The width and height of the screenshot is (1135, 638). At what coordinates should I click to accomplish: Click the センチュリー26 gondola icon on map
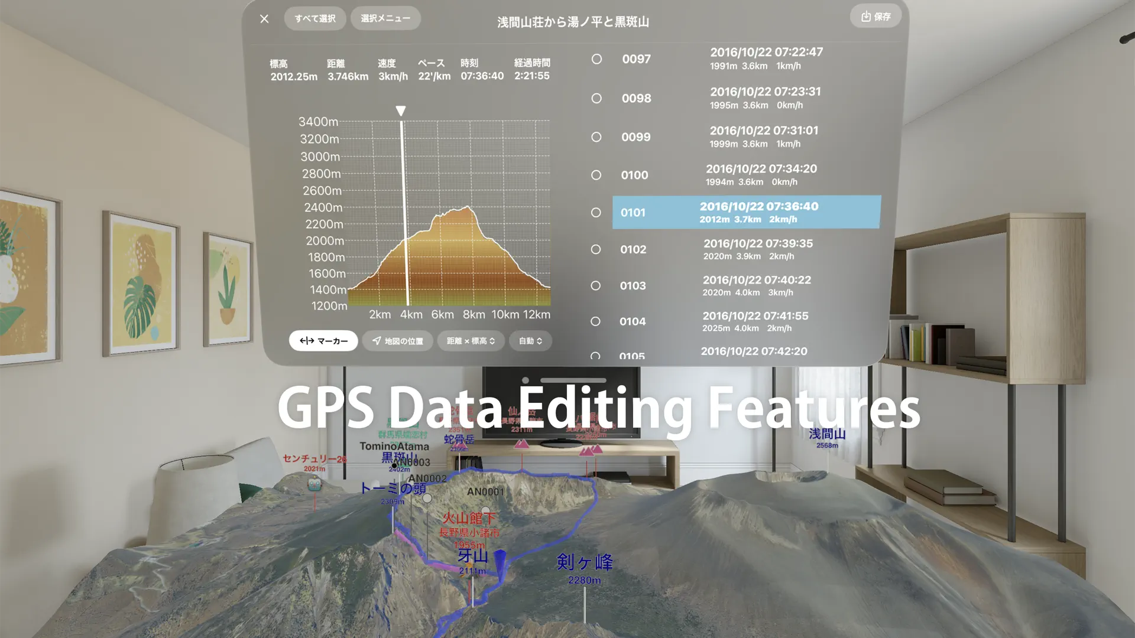coord(314,484)
